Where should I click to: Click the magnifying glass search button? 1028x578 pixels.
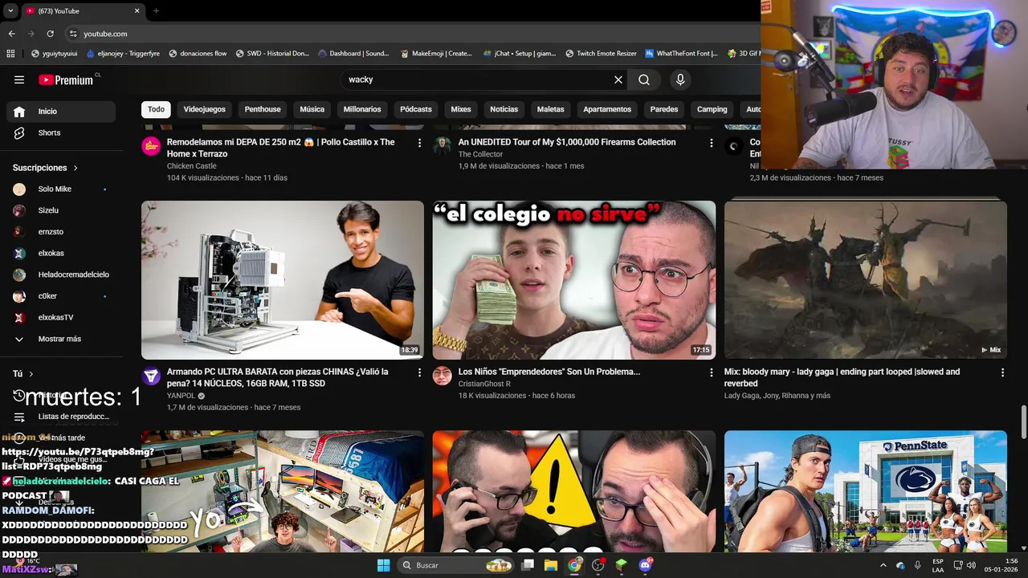(644, 79)
